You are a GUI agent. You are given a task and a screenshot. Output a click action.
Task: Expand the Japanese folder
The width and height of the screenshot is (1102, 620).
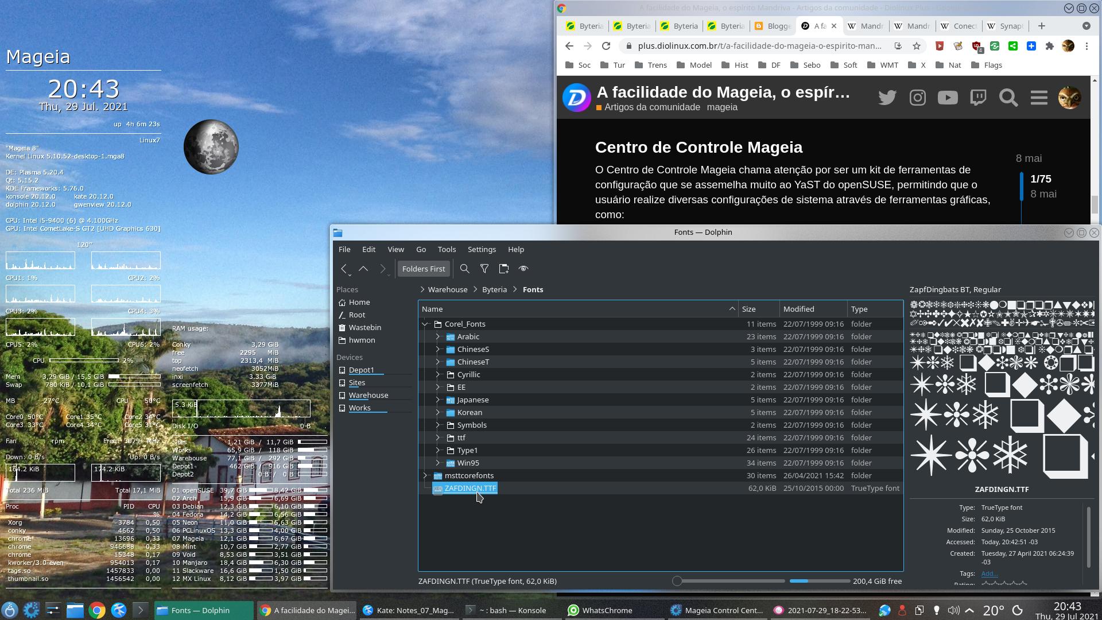click(x=438, y=400)
